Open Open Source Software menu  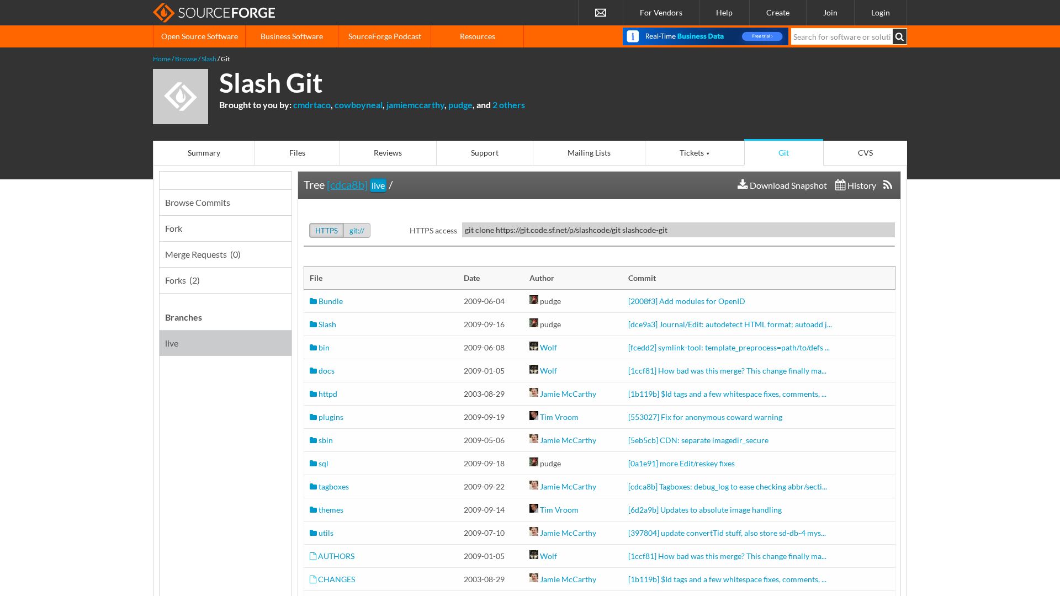199,36
